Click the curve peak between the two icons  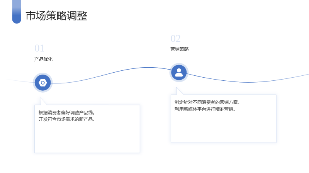pos(148,68)
